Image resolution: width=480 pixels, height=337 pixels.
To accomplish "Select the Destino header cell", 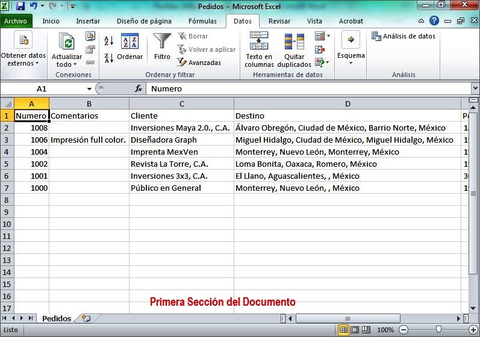I will tap(348, 116).
